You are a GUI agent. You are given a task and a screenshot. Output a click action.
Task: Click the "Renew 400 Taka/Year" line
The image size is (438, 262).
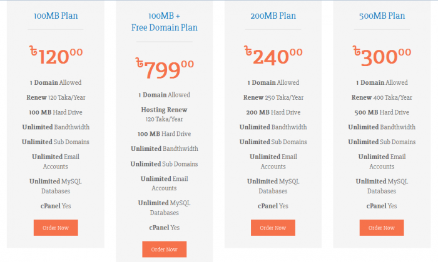tap(382, 97)
